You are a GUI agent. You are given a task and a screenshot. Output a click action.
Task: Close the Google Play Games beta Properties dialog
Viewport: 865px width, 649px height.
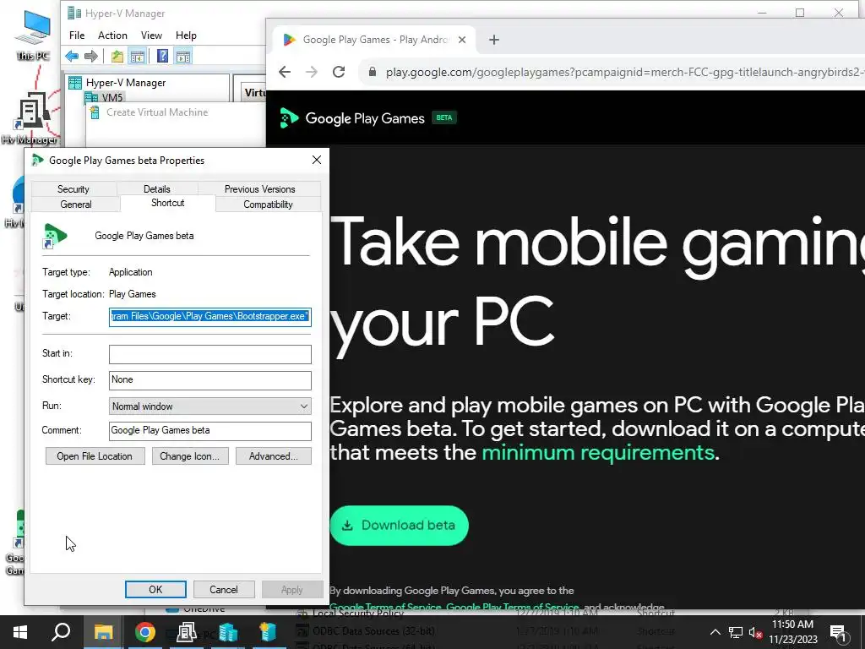(x=317, y=160)
